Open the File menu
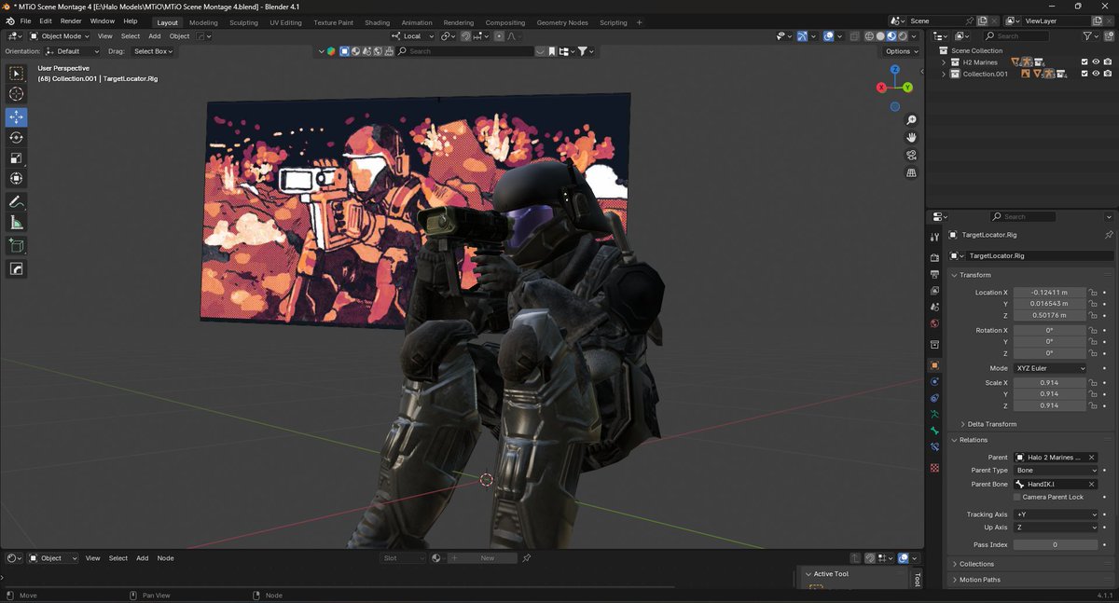The height and width of the screenshot is (603, 1119). point(24,21)
